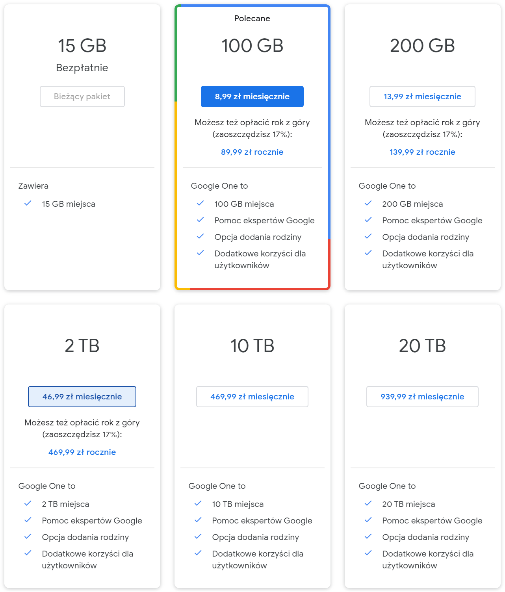Click the "2 TB miejsca" feature text
The height and width of the screenshot is (592, 505).
click(65, 504)
